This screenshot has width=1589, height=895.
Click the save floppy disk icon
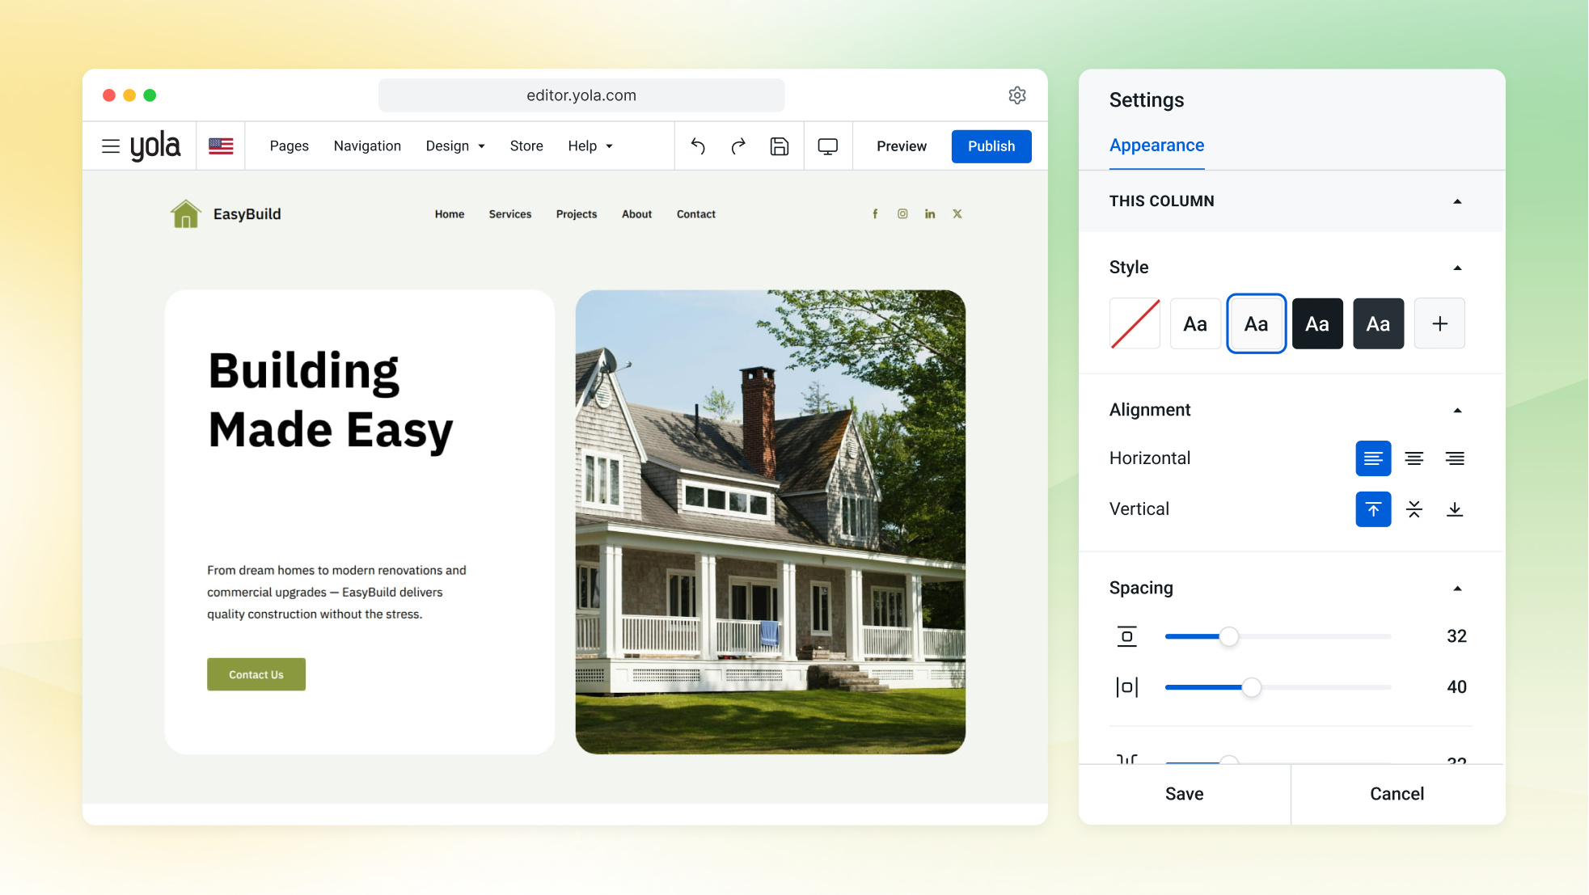click(x=779, y=146)
